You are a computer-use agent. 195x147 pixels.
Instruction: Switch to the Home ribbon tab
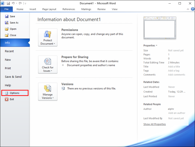(x=20, y=9)
